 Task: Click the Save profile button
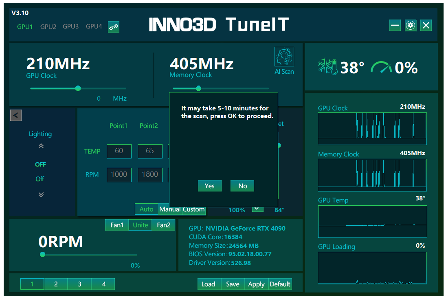tap(233, 284)
